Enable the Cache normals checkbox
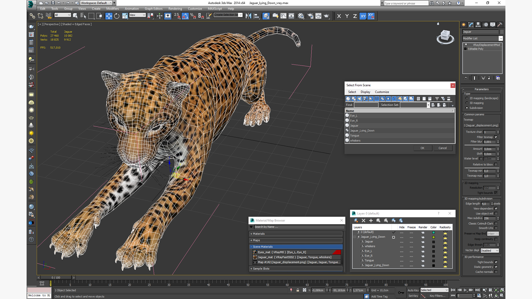532x299 pixels. tap(496, 272)
